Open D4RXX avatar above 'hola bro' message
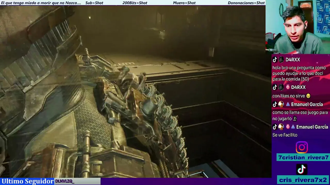 pos(281,60)
